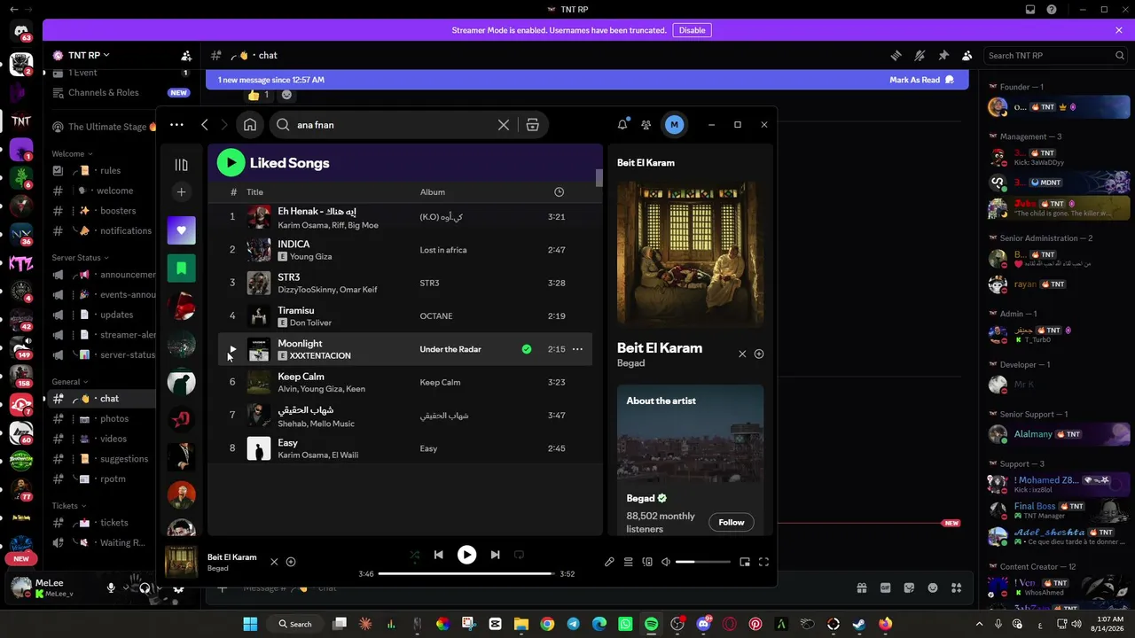
Task: Open the Spotify Browse icon in the search bar
Action: (532, 125)
